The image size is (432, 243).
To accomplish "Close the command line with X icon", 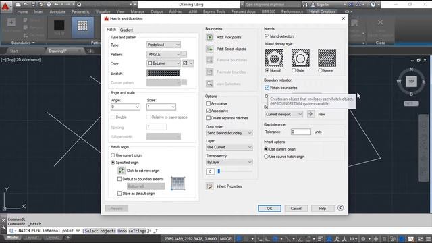I will tap(3, 221).
